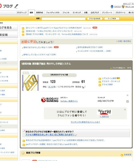Click the arrow icon next to アクセス解析
The width and height of the screenshot is (134, 161).
(100, 85)
